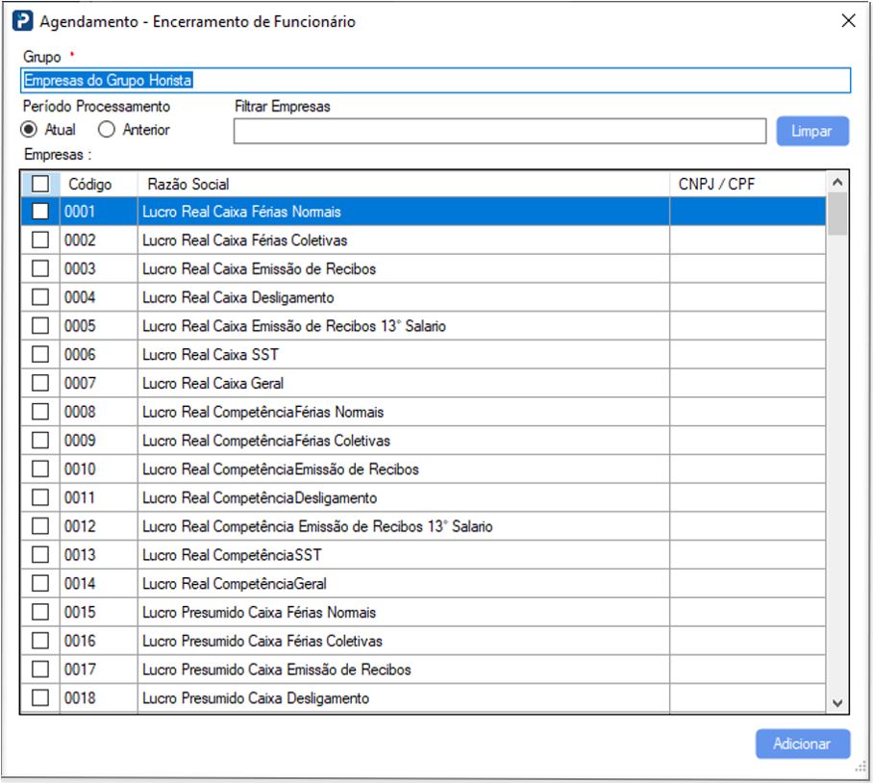Check the box for company 0008
Viewport: 873px width, 783px height.
tap(40, 412)
